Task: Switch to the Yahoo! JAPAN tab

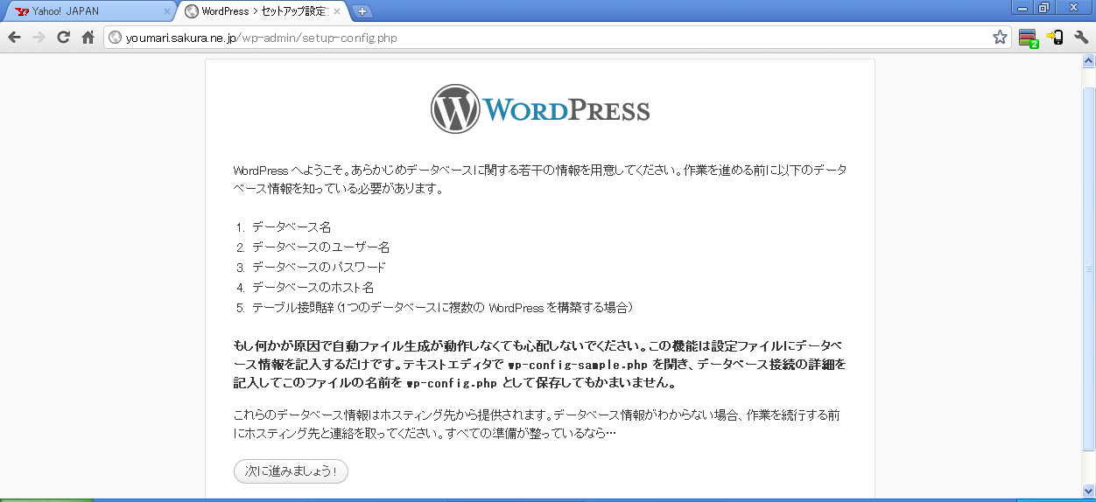Action: coord(88,11)
